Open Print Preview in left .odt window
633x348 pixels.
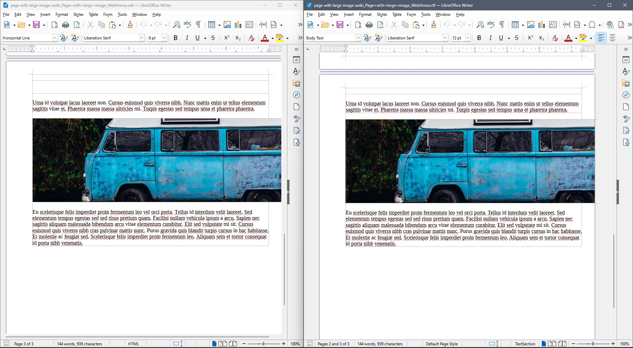click(77, 25)
